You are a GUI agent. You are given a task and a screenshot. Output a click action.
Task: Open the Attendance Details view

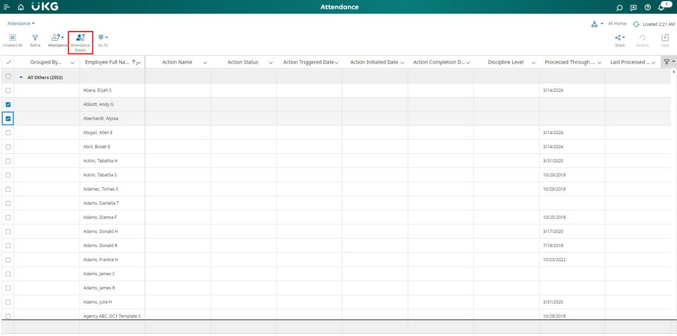(x=80, y=38)
